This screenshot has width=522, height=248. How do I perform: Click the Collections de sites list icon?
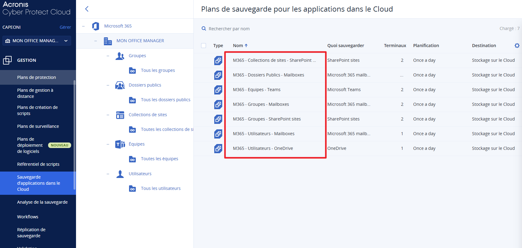tap(120, 115)
